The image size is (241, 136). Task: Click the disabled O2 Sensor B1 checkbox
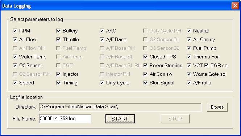point(145,39)
